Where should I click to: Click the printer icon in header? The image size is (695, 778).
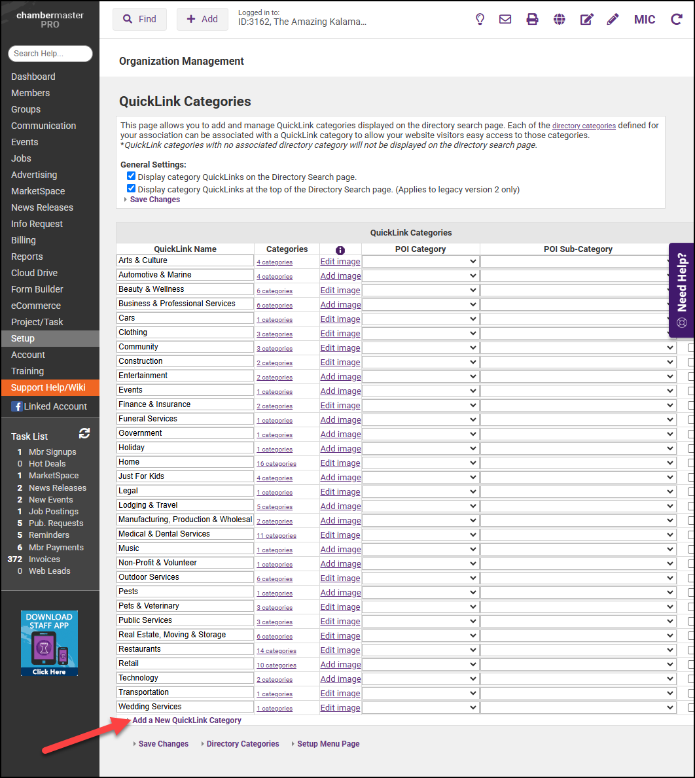532,20
